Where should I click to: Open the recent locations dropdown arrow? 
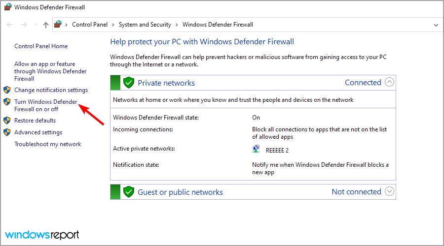36,25
